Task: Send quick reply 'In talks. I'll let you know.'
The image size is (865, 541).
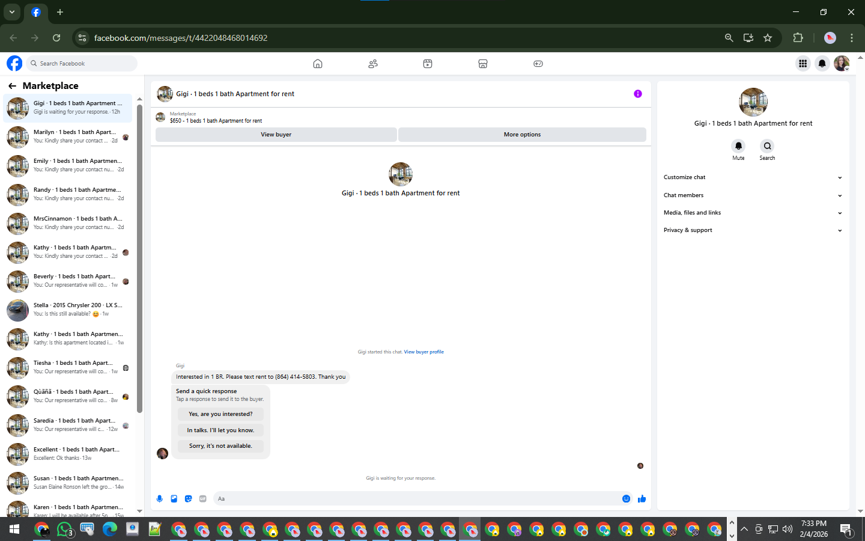Action: click(x=220, y=430)
